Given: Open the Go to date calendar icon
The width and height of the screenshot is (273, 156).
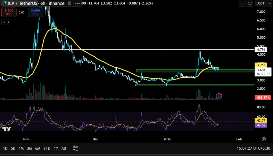Looking at the screenshot, I should [x=75, y=148].
